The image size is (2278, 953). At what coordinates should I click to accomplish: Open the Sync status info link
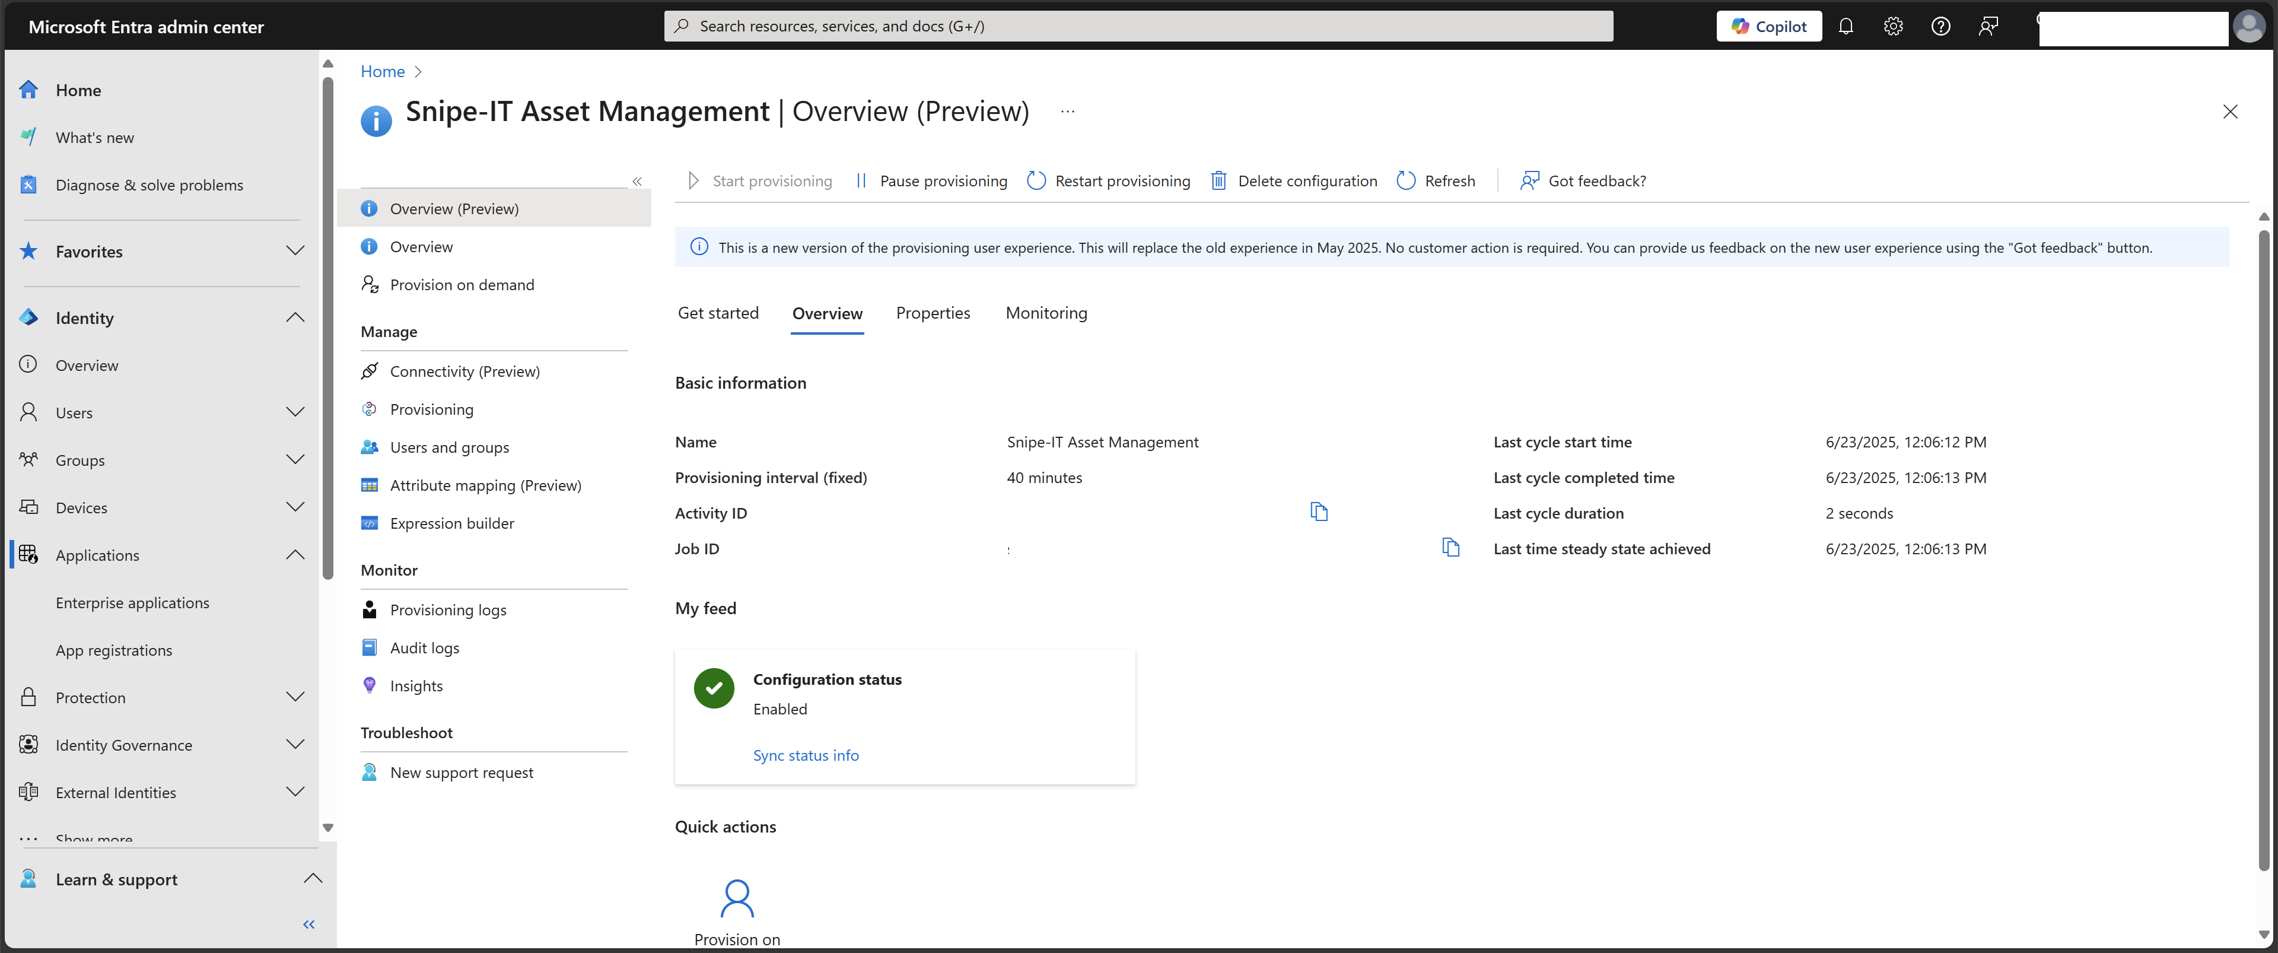point(806,755)
